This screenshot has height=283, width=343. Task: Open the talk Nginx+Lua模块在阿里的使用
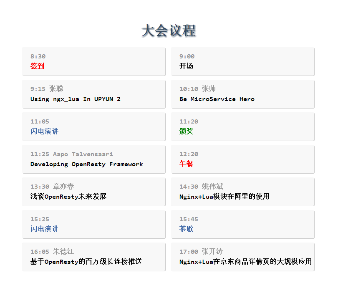pos(224,196)
